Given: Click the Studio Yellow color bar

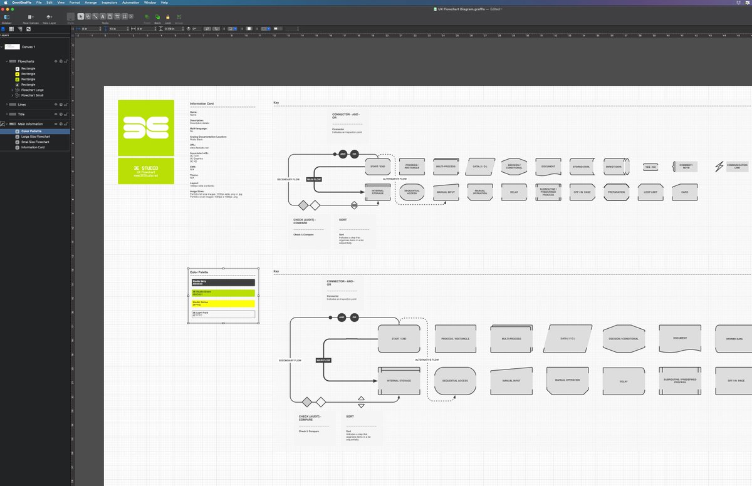Looking at the screenshot, I should tap(223, 303).
